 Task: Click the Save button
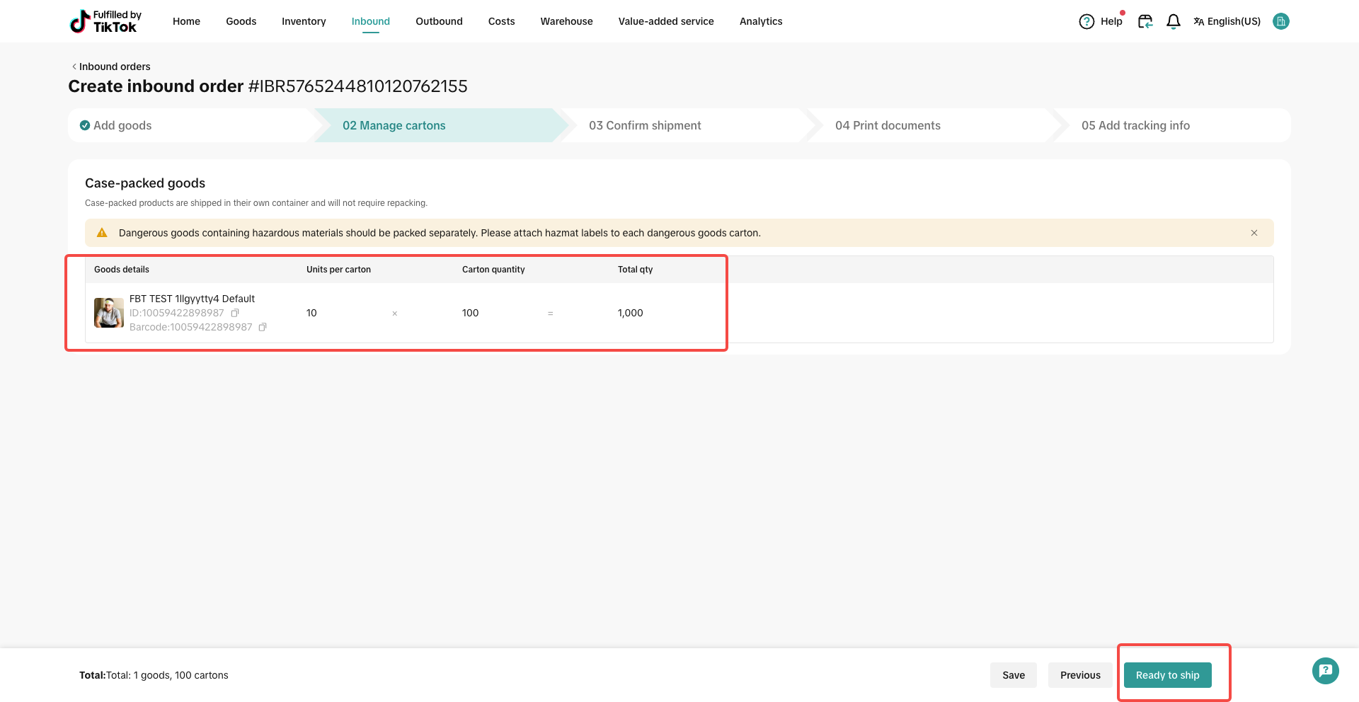[x=1013, y=675]
